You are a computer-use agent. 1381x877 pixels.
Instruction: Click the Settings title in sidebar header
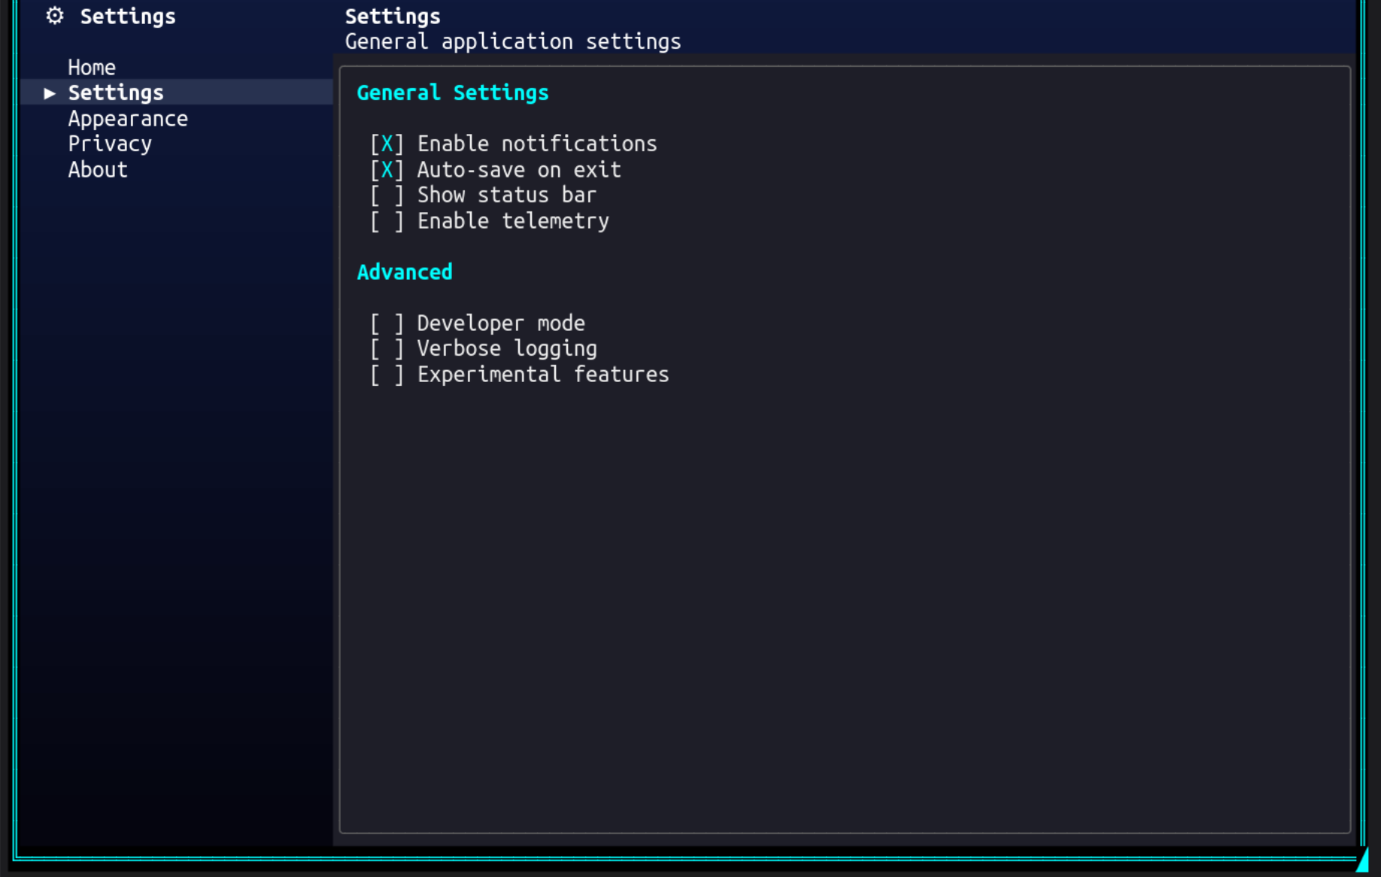pos(128,17)
